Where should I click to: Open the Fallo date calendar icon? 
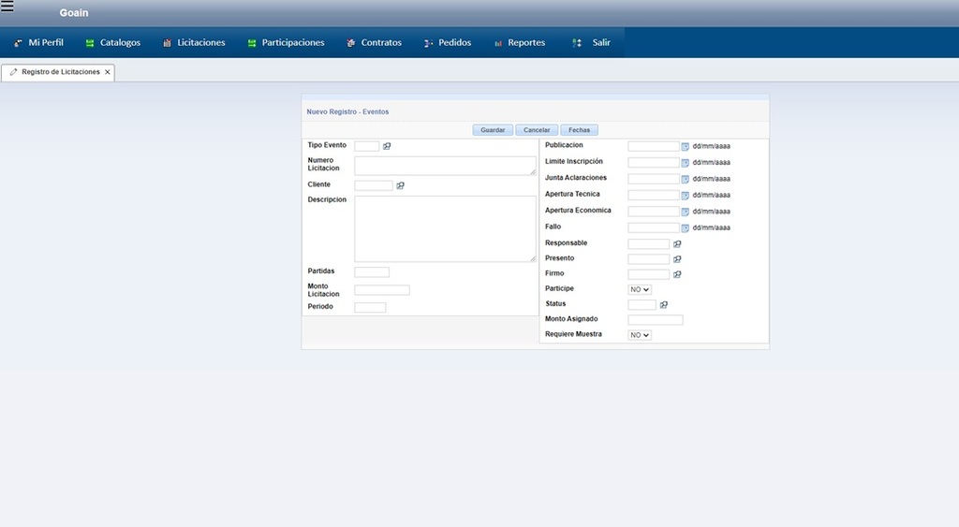point(685,227)
